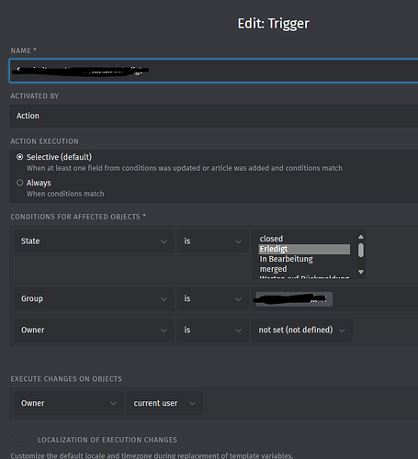Click the state list scroll down arrow
Screen dimensions: 418x459
[x=361, y=272]
